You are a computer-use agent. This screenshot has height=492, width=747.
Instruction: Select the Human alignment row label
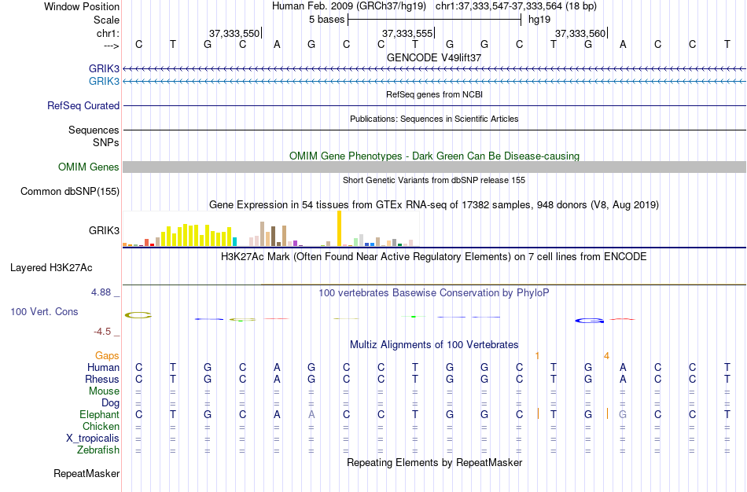(x=103, y=367)
